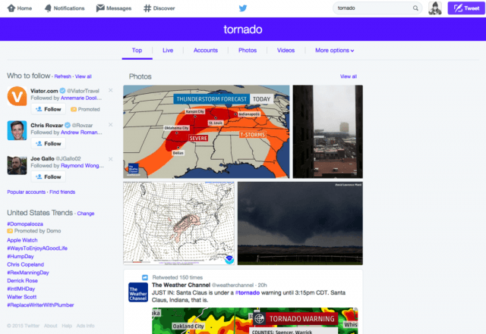Open Messages envelope icon

pyautogui.click(x=100, y=8)
